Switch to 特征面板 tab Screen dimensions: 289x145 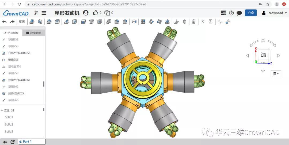coord(11,33)
